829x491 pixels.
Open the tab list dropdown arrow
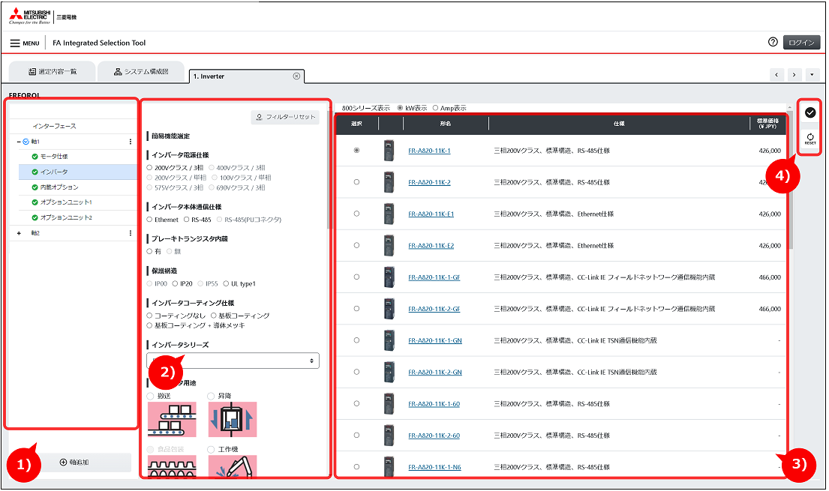coord(812,75)
